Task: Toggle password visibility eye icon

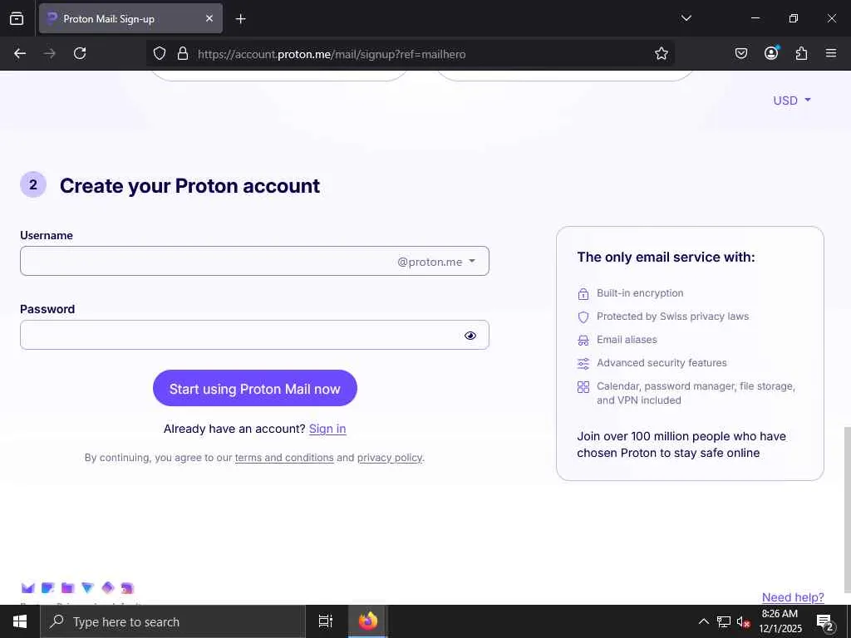Action: [x=470, y=336]
